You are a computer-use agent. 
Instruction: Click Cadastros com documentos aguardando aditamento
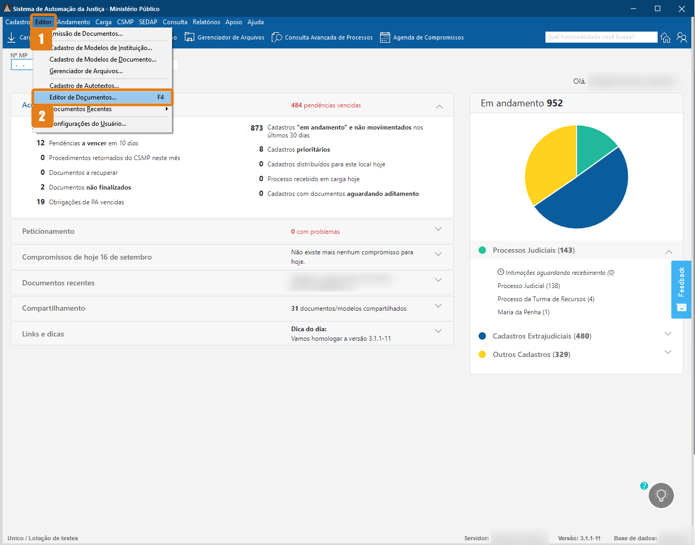(343, 194)
